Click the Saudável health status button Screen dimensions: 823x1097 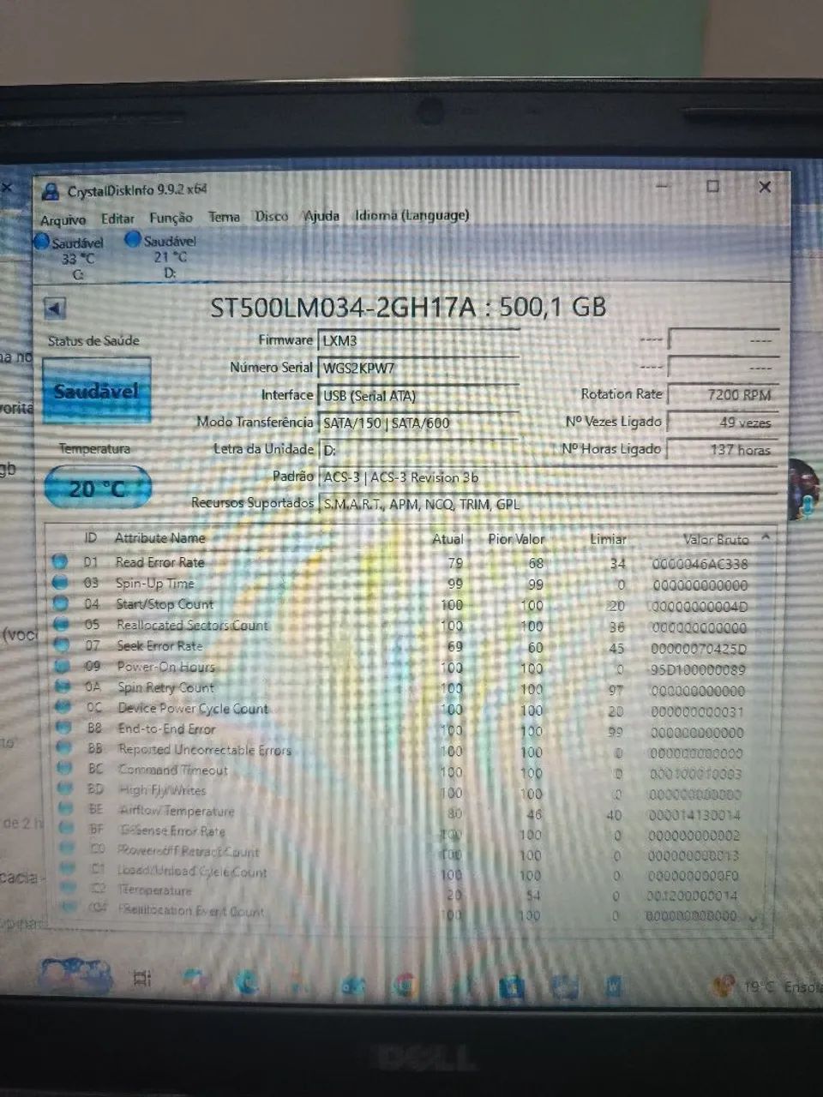pos(97,391)
